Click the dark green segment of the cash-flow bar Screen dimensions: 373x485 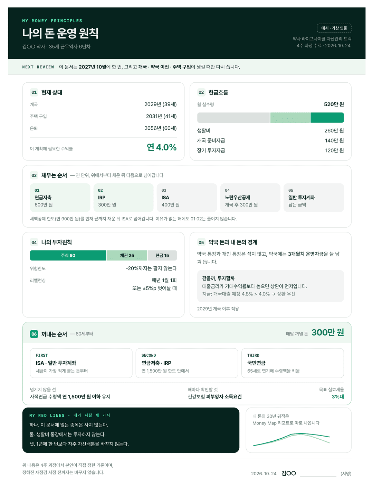(327, 118)
